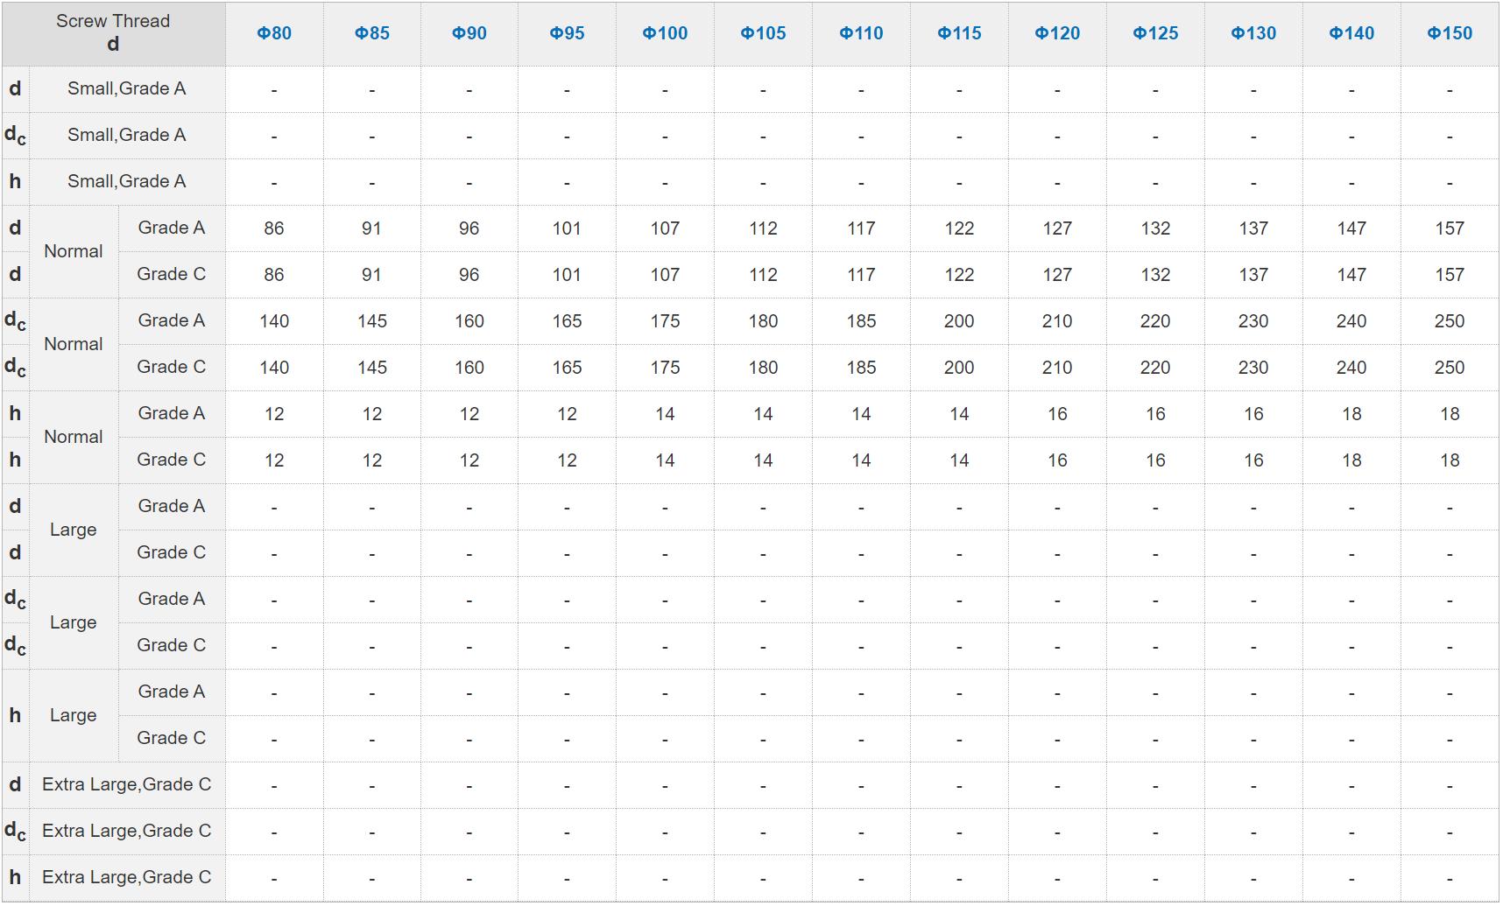1503x906 pixels.
Task: Click the d Normal Grade A value under Φ80
Action: pyautogui.click(x=274, y=228)
